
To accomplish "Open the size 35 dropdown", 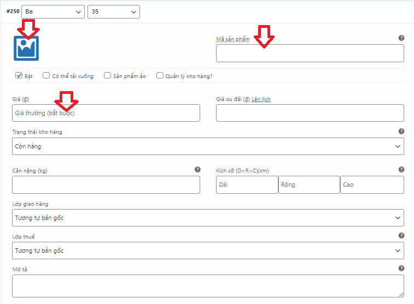I will tap(113, 11).
